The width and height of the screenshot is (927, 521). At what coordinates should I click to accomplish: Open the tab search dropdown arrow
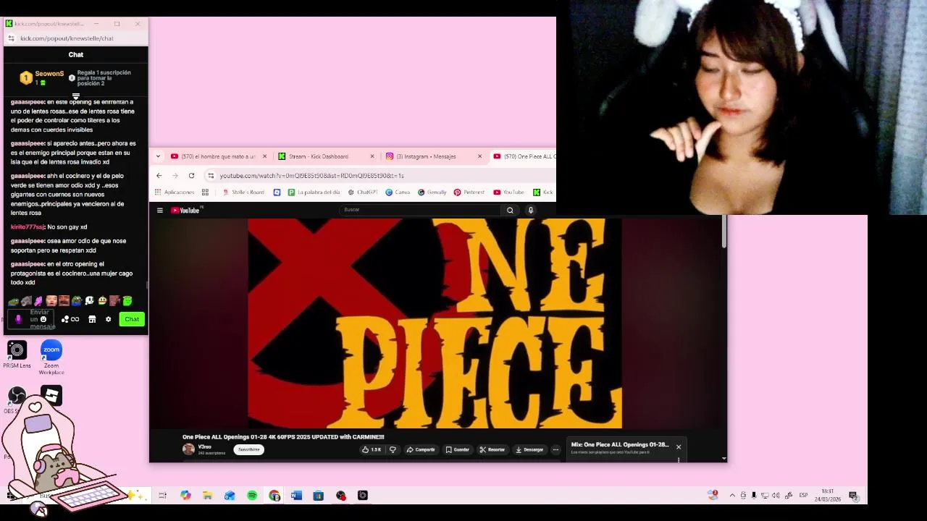[x=158, y=156]
